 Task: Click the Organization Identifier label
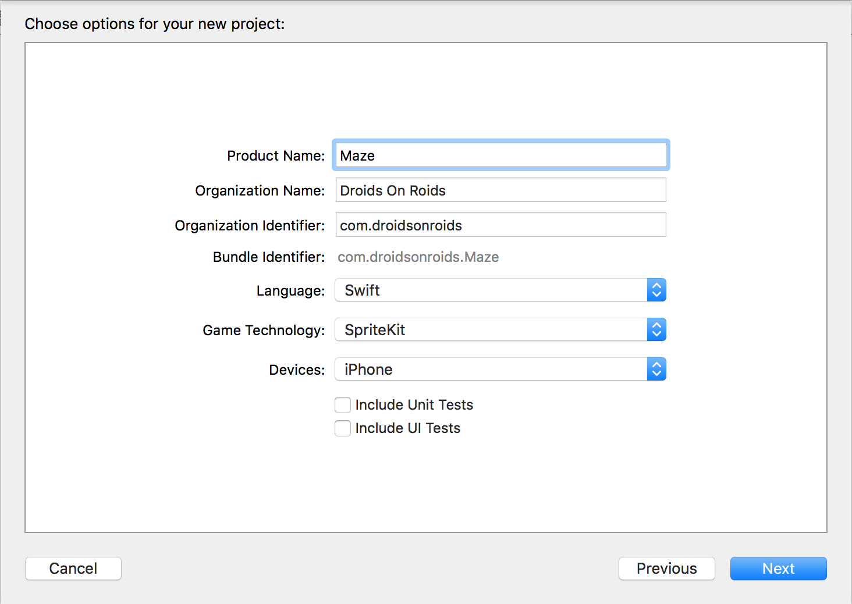(x=250, y=226)
